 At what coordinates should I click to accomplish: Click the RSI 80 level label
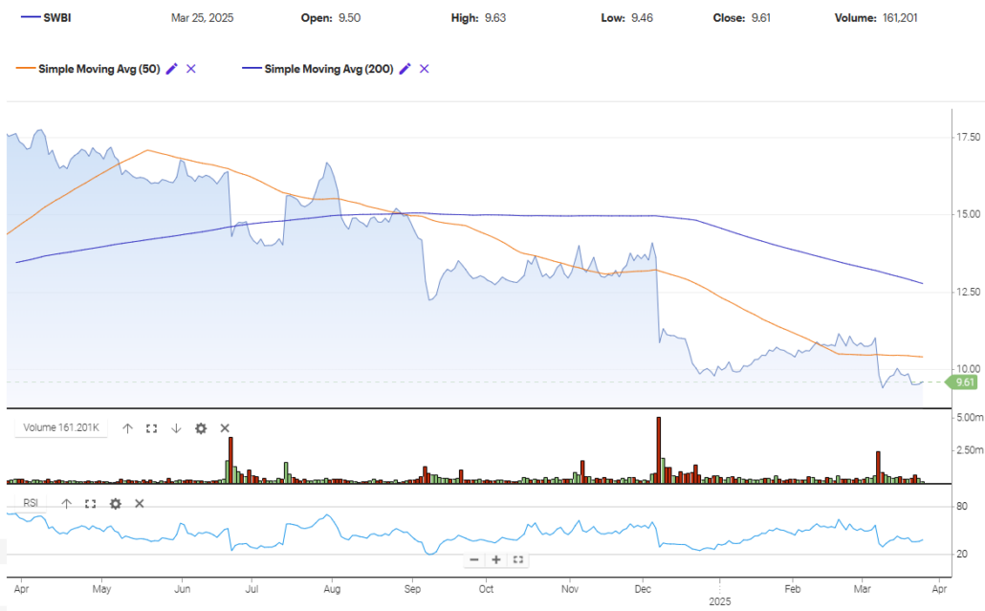[x=962, y=506]
